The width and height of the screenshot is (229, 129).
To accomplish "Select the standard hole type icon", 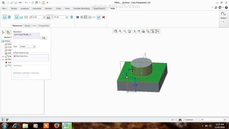I will pyautogui.click(x=9, y=17).
